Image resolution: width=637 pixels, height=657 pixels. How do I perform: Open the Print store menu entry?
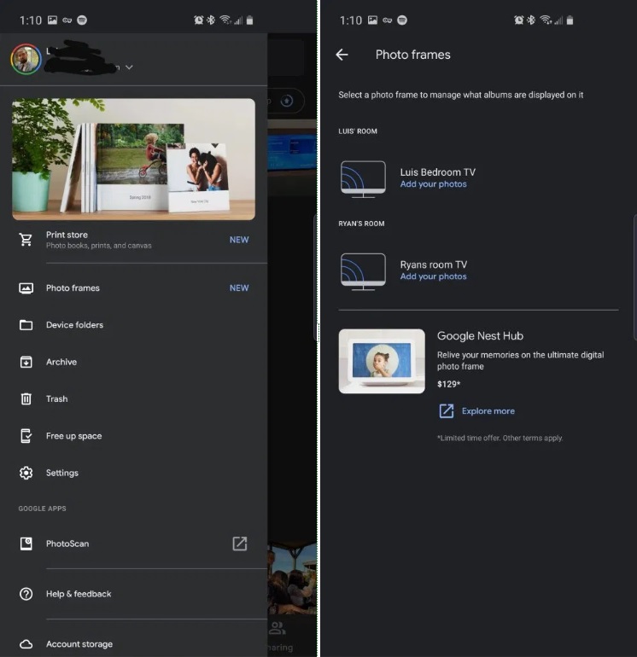click(134, 240)
